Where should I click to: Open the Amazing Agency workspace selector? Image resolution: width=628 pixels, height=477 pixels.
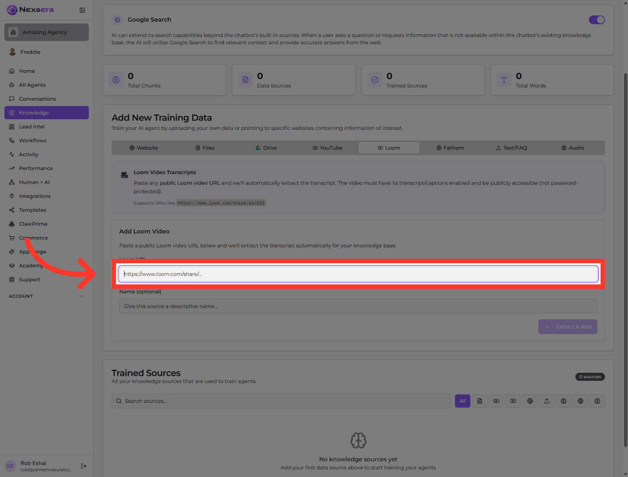click(46, 32)
